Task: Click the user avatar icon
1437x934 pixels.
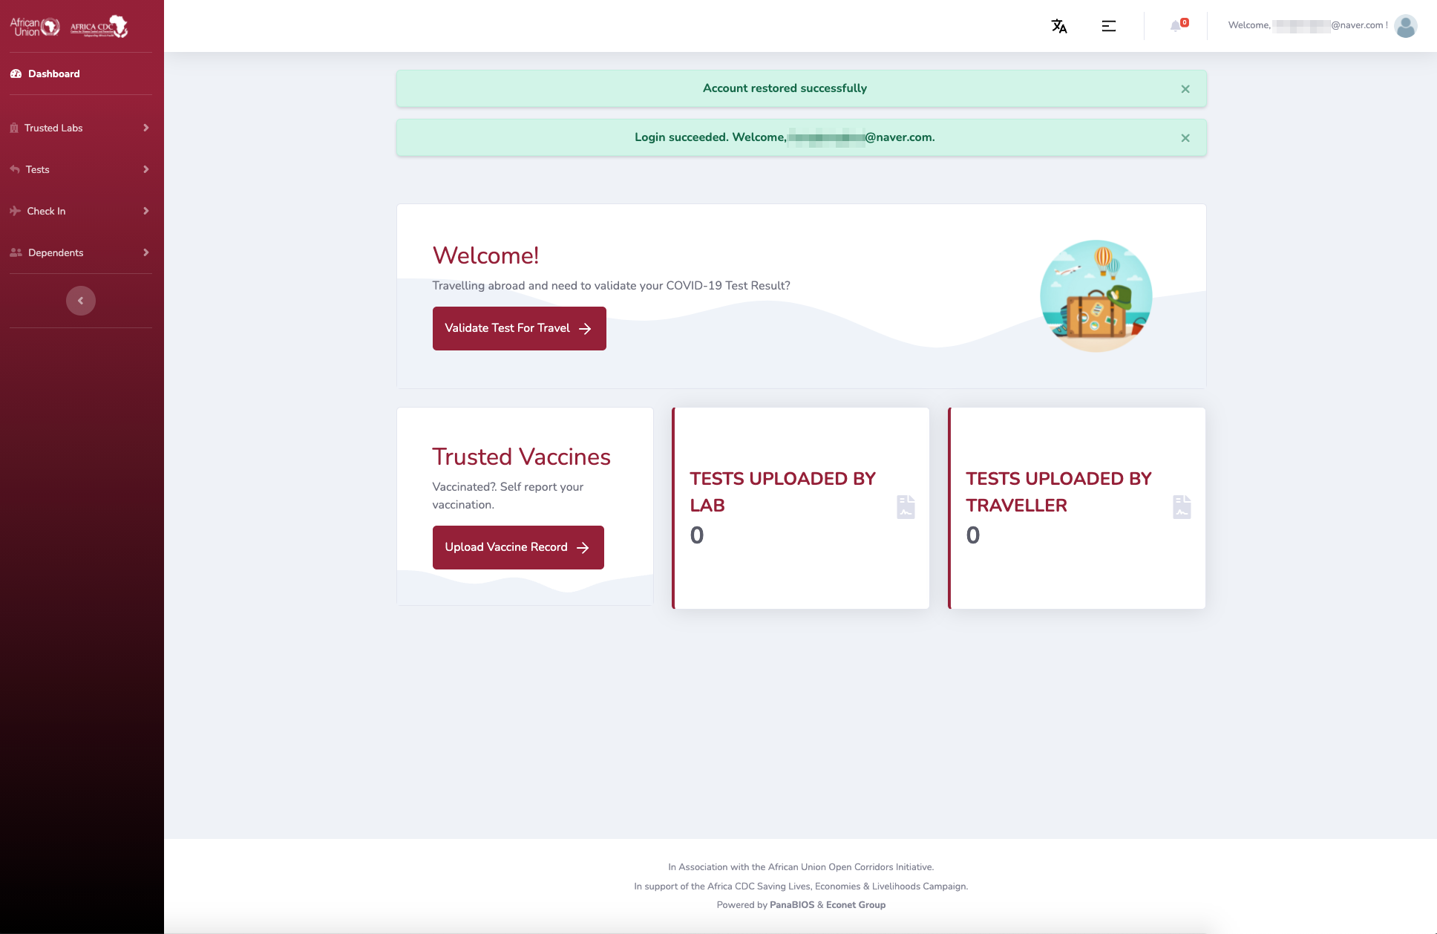Action: pyautogui.click(x=1405, y=26)
